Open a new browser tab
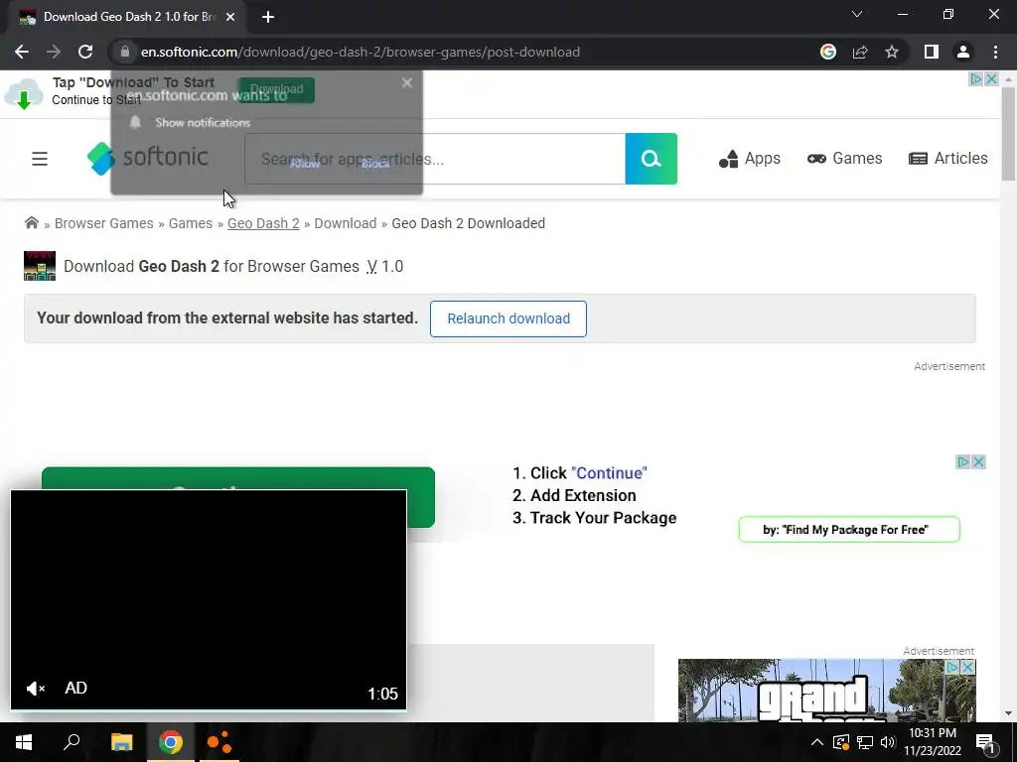1017x762 pixels. (268, 17)
